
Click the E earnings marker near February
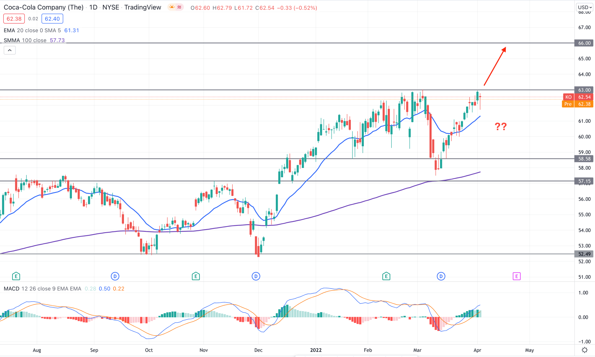386,276
